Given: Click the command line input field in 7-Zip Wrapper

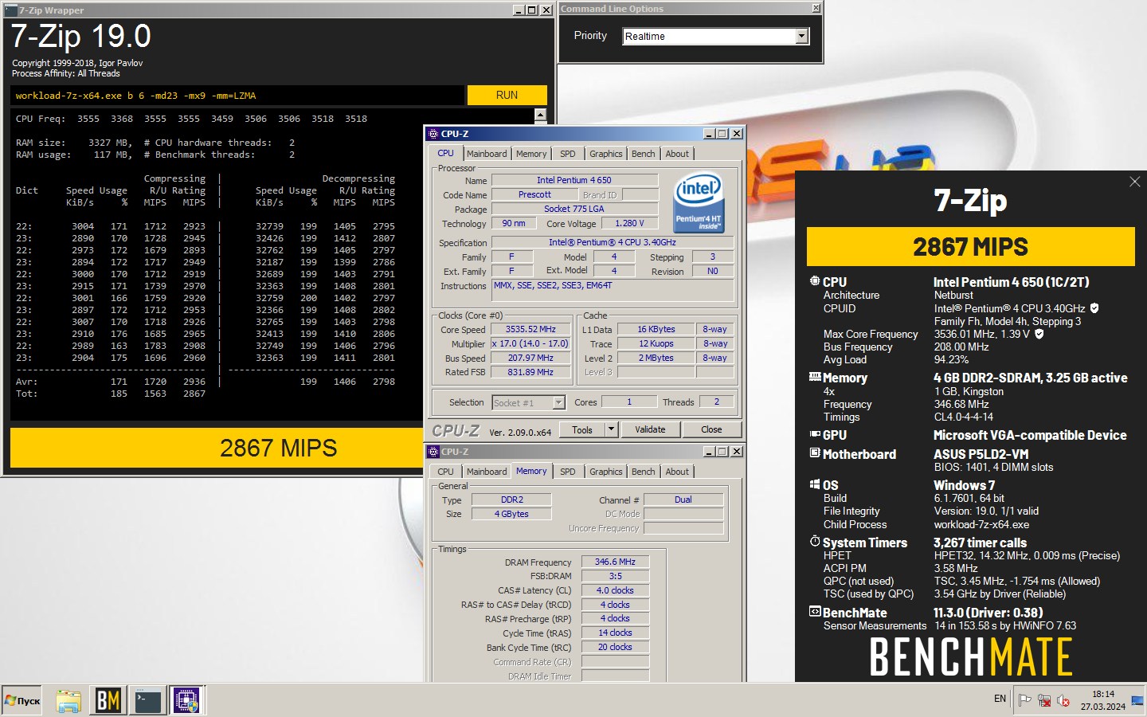Looking at the screenshot, I should [x=237, y=96].
